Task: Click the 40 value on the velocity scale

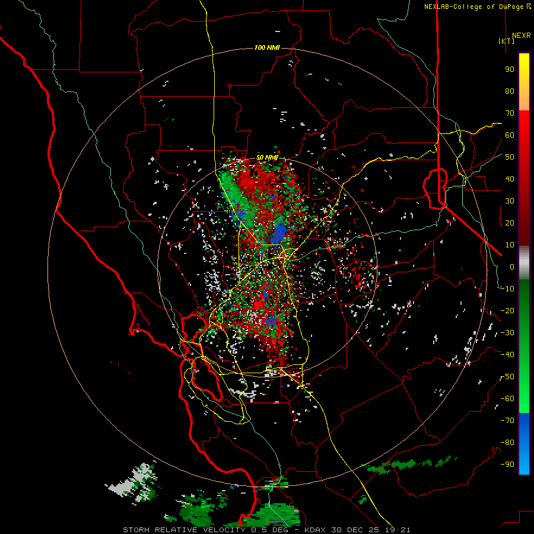Action: coord(510,179)
